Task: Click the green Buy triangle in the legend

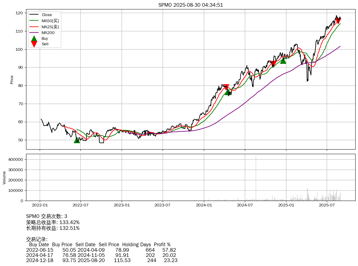Action: [x=34, y=39]
